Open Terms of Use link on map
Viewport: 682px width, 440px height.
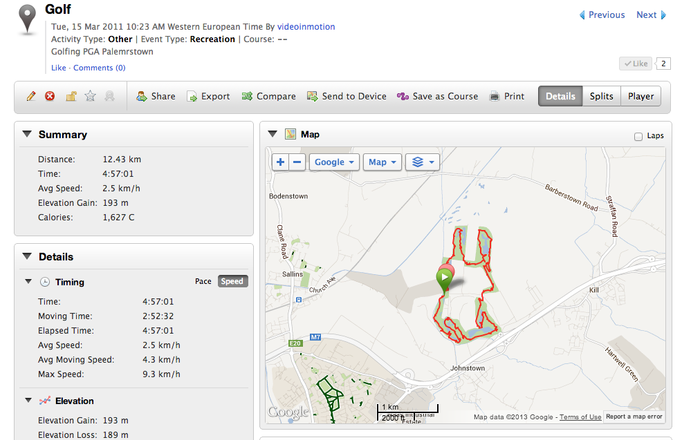(580, 417)
